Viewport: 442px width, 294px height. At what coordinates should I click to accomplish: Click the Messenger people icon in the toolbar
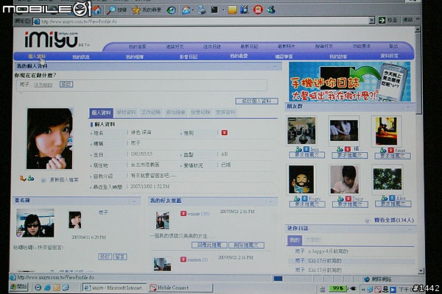point(271,10)
